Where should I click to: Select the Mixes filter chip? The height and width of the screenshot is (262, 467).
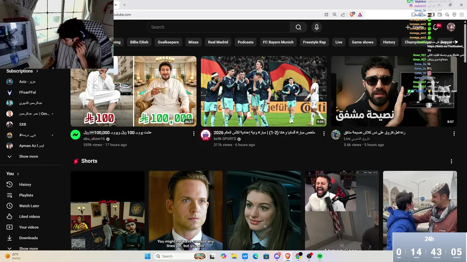click(193, 42)
